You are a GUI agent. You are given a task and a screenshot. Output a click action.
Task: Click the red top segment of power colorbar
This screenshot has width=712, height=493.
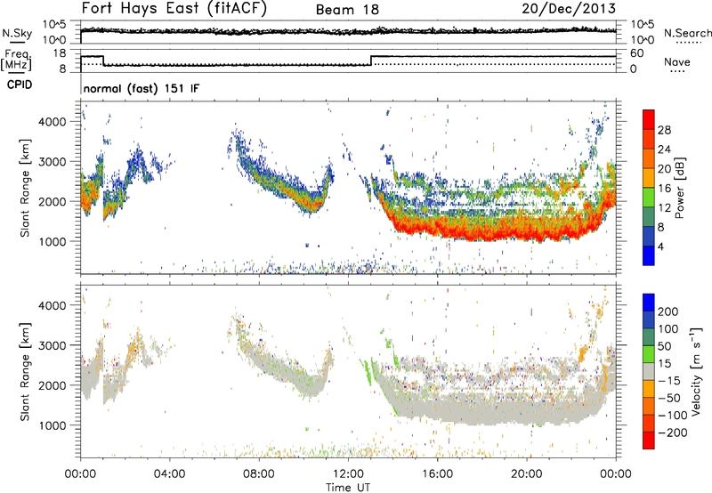pyautogui.click(x=649, y=119)
